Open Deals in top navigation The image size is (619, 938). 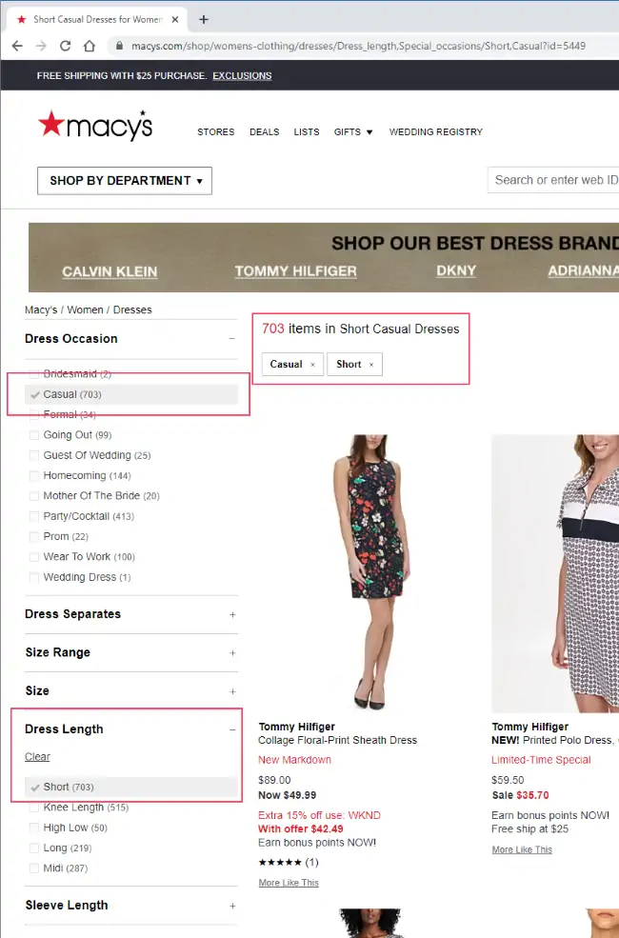point(265,131)
